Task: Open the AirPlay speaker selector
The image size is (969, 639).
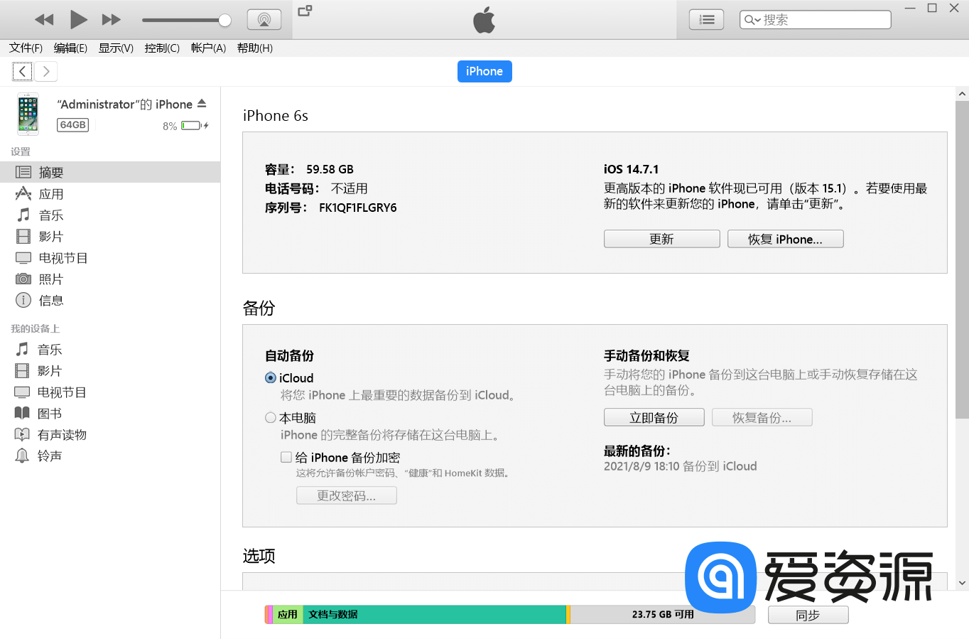Action: (264, 19)
